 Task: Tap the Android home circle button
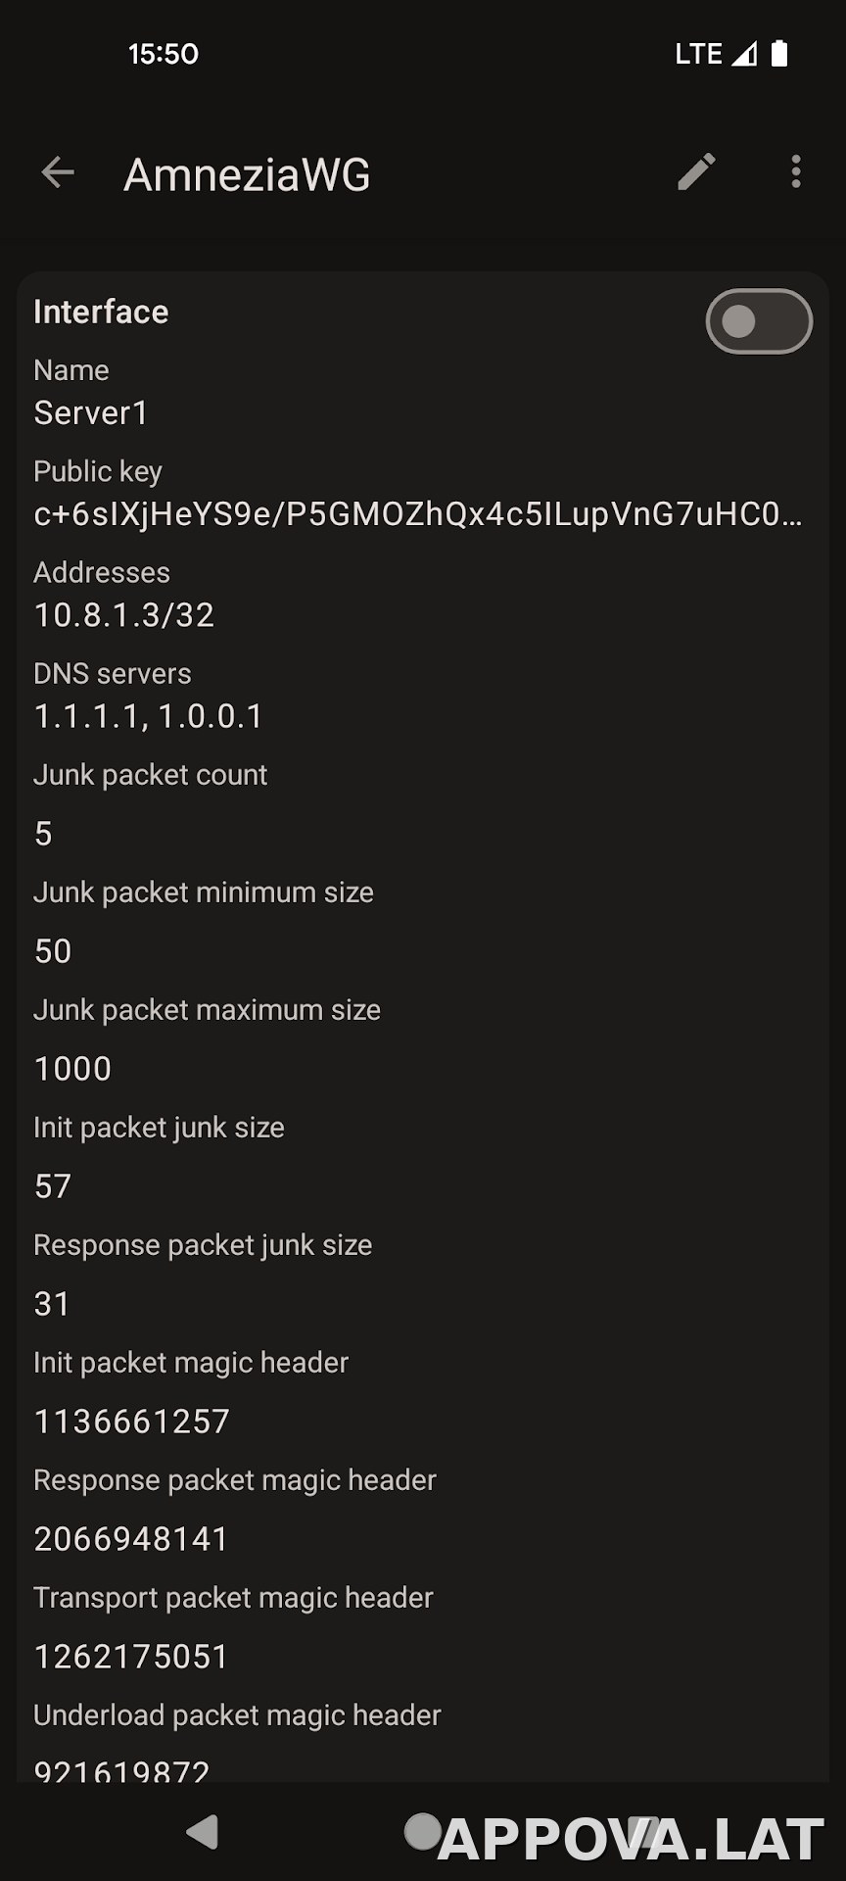click(423, 1831)
